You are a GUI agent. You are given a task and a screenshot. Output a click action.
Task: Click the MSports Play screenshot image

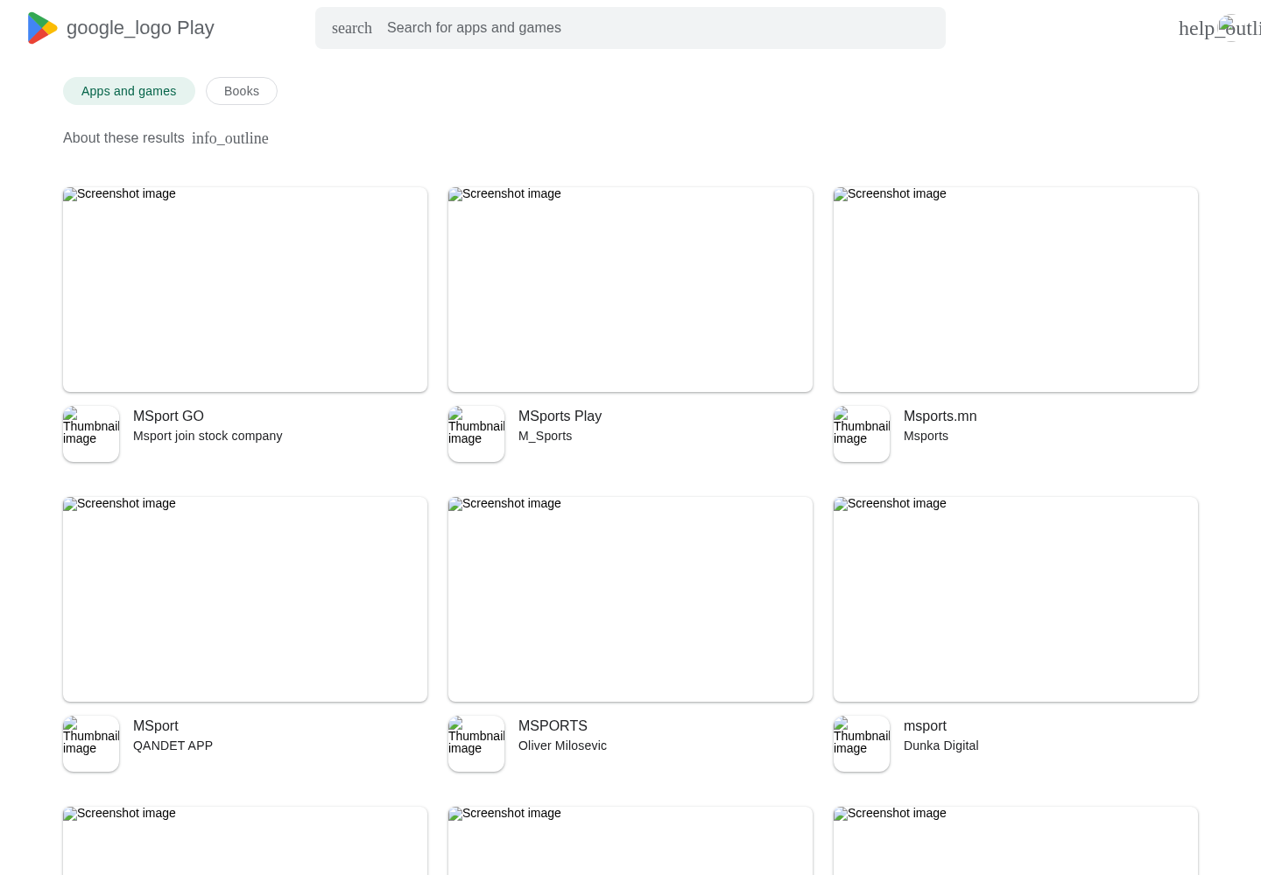click(x=630, y=290)
